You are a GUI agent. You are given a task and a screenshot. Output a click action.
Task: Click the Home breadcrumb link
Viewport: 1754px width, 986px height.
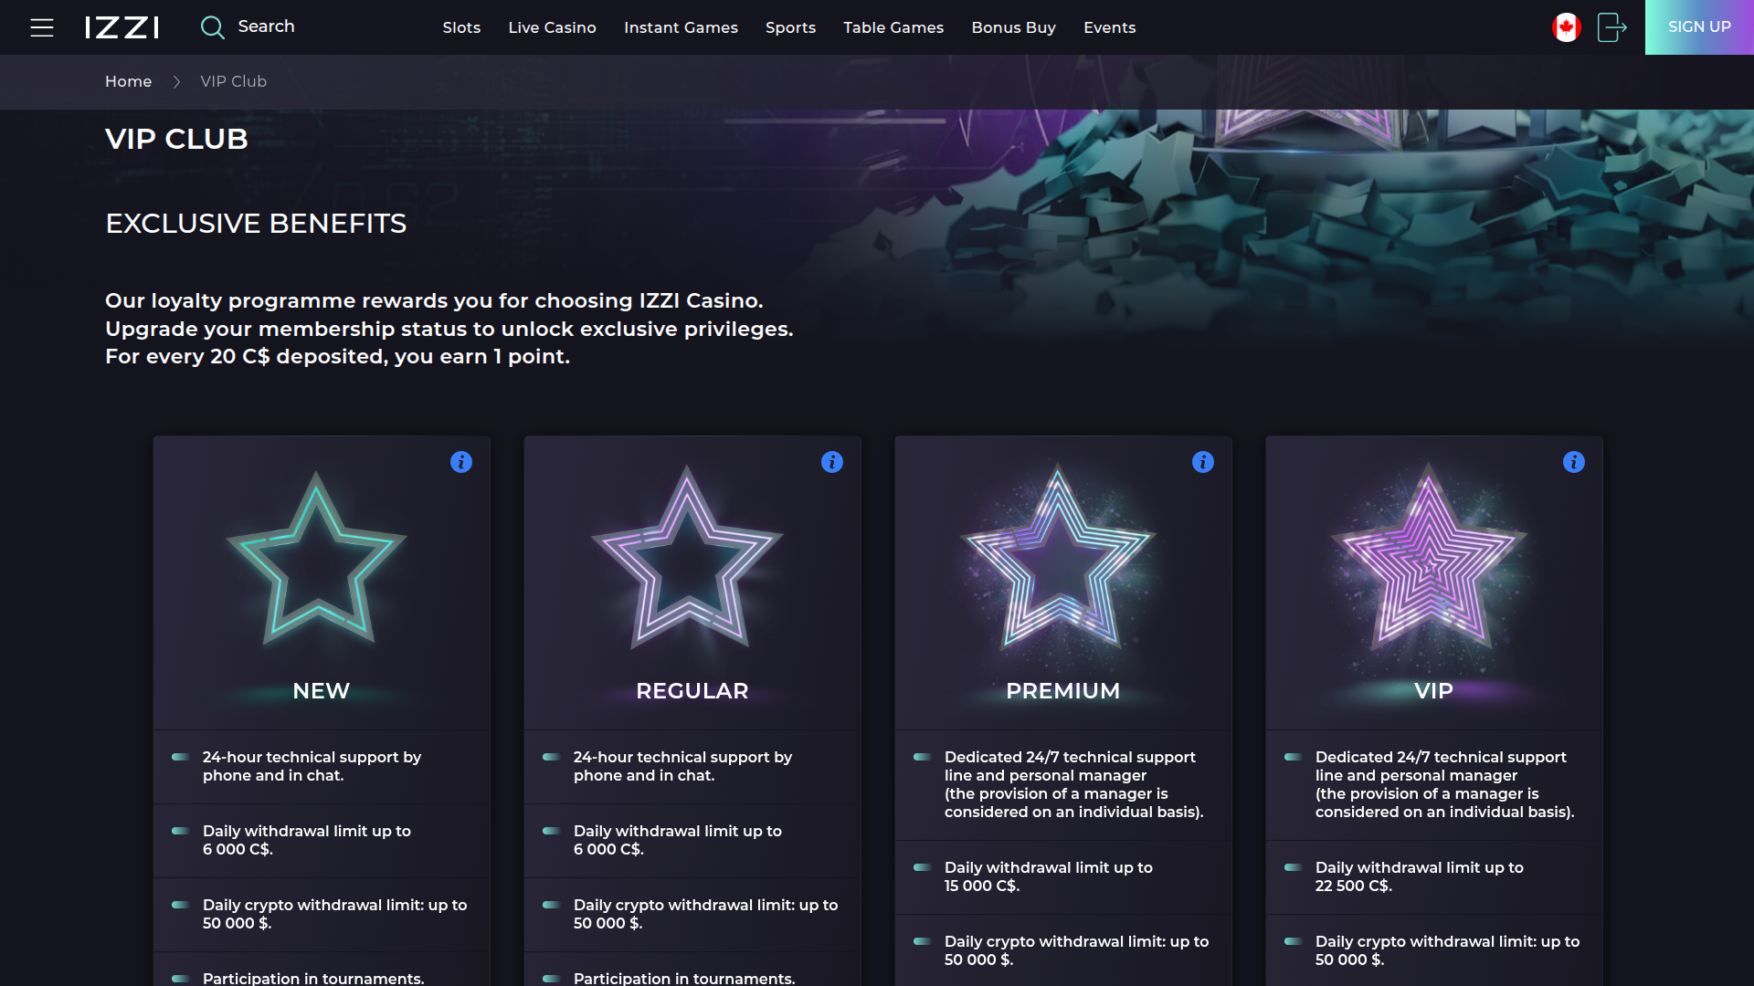pyautogui.click(x=128, y=81)
